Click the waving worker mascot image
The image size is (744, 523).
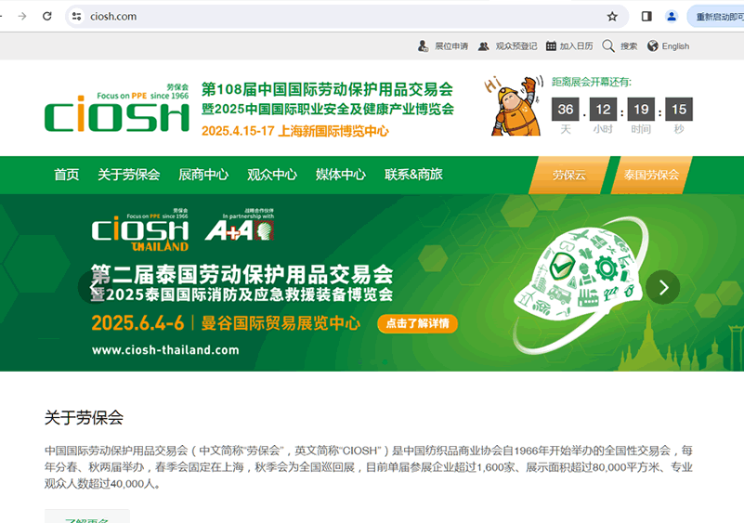tap(514, 106)
